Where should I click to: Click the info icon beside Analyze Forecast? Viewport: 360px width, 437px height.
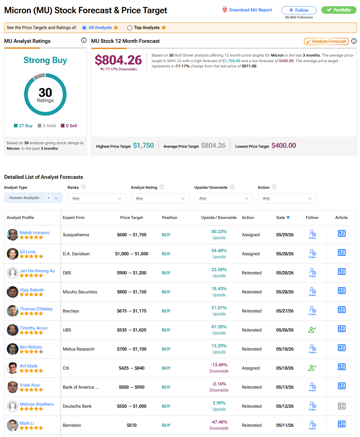pos(354,41)
